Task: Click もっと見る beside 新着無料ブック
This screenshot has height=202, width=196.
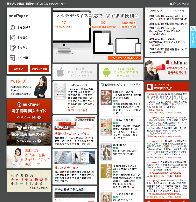Action: click(x=134, y=85)
